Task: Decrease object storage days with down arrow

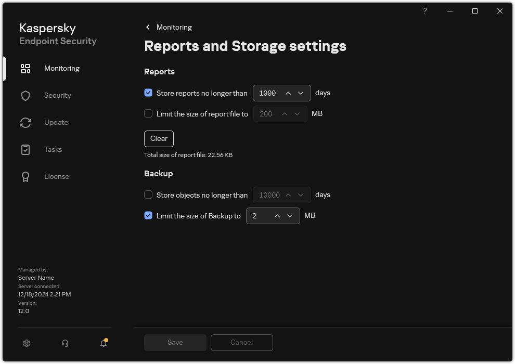Action: pyautogui.click(x=301, y=194)
